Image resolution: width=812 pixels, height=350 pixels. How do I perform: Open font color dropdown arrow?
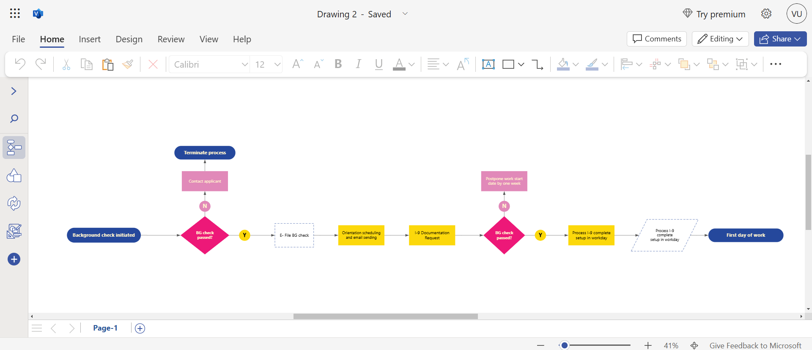(411, 64)
